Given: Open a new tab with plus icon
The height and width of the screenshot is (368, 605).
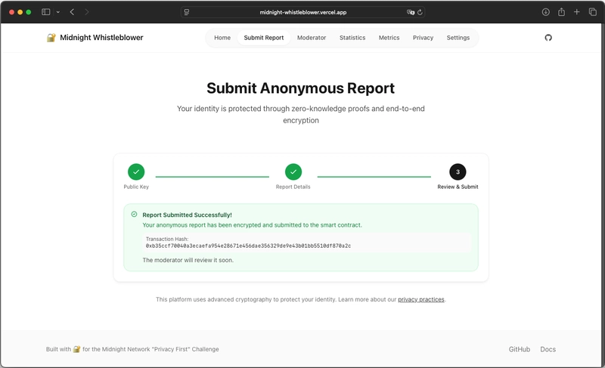Looking at the screenshot, I should pos(577,12).
